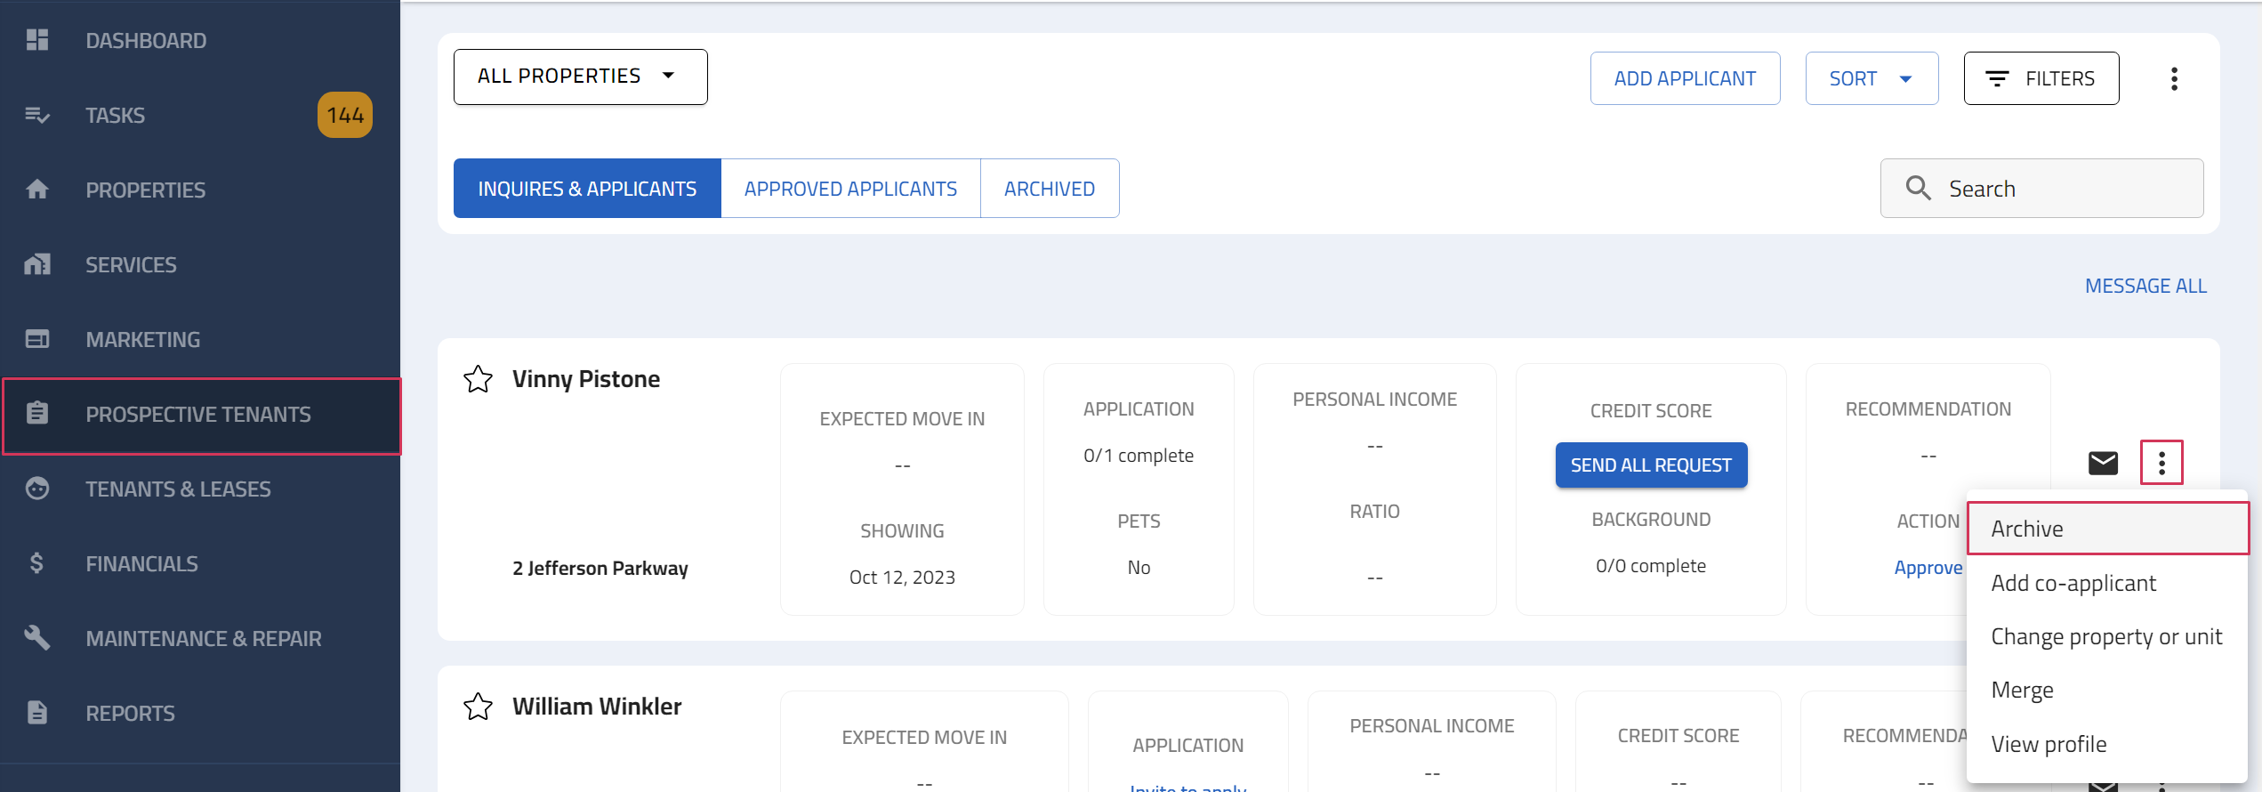Switch to Approved Applicants tab
Viewport: 2262px width, 792px height.
850,189
